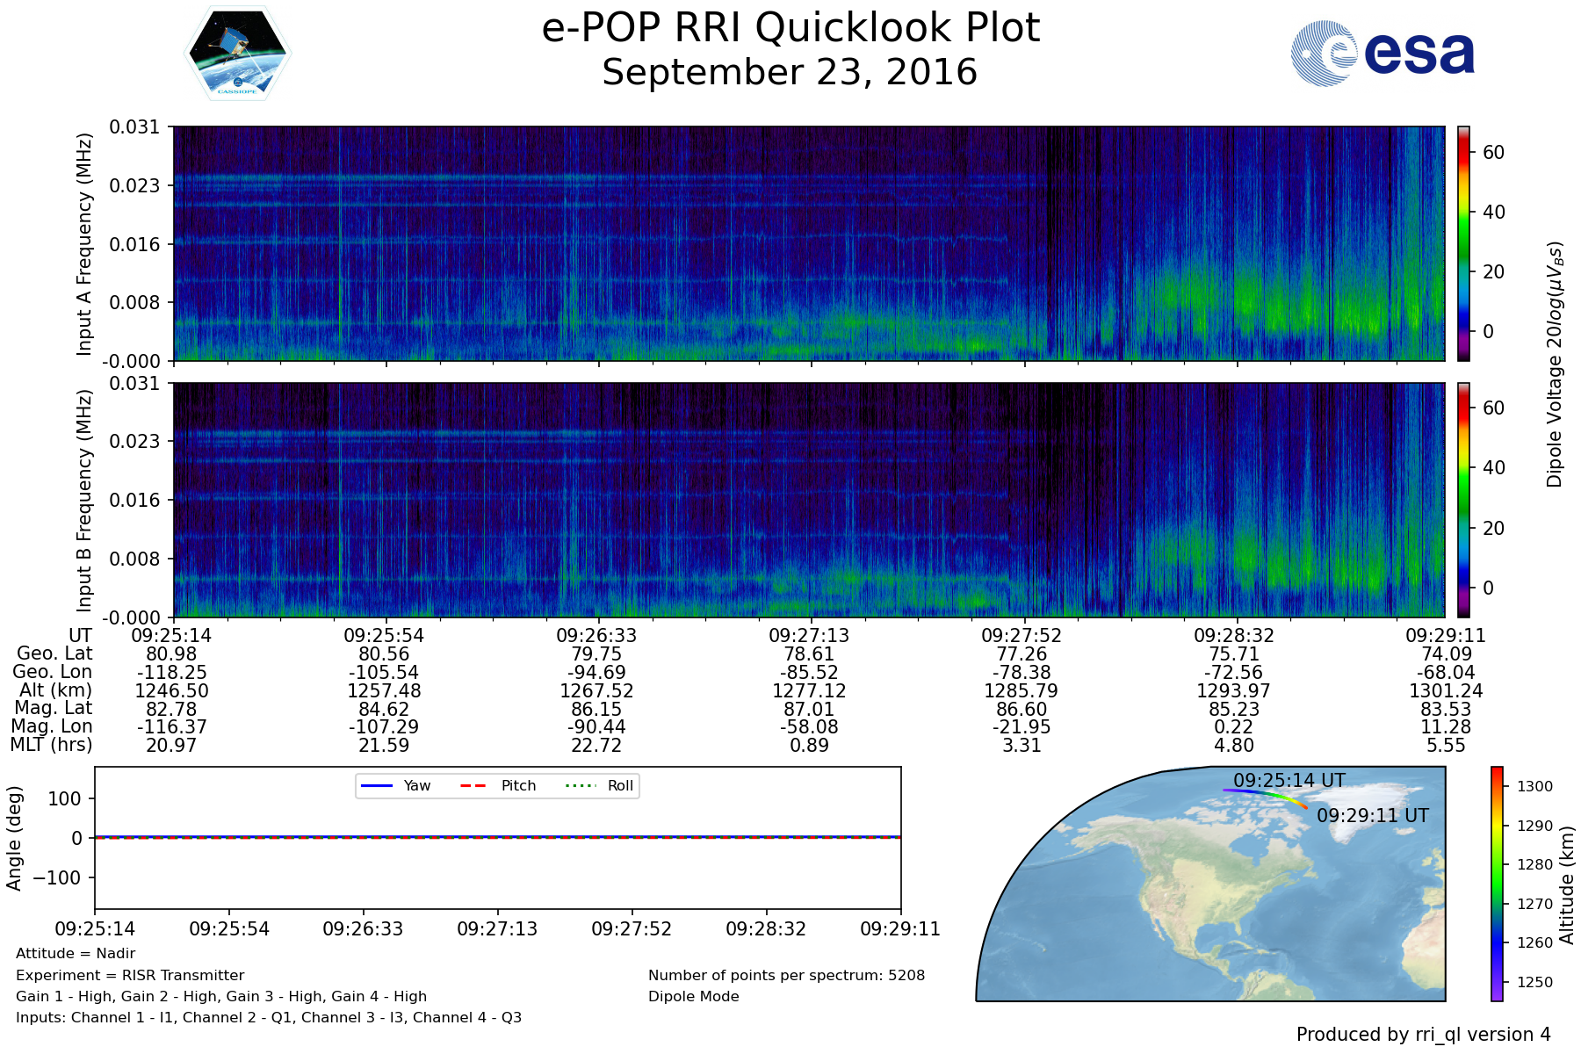The image size is (1581, 1054).
Task: Click inside the Input A spectrogram
Action: tap(808, 243)
